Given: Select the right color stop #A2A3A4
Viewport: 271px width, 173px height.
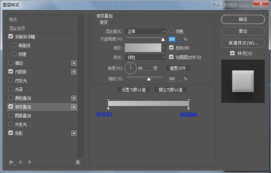Looking at the screenshot, I should pos(188,108).
